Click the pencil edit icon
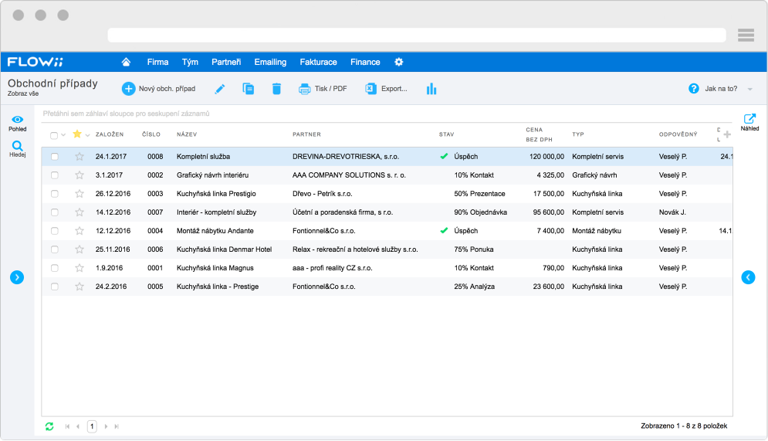The width and height of the screenshot is (768, 441). click(x=220, y=89)
